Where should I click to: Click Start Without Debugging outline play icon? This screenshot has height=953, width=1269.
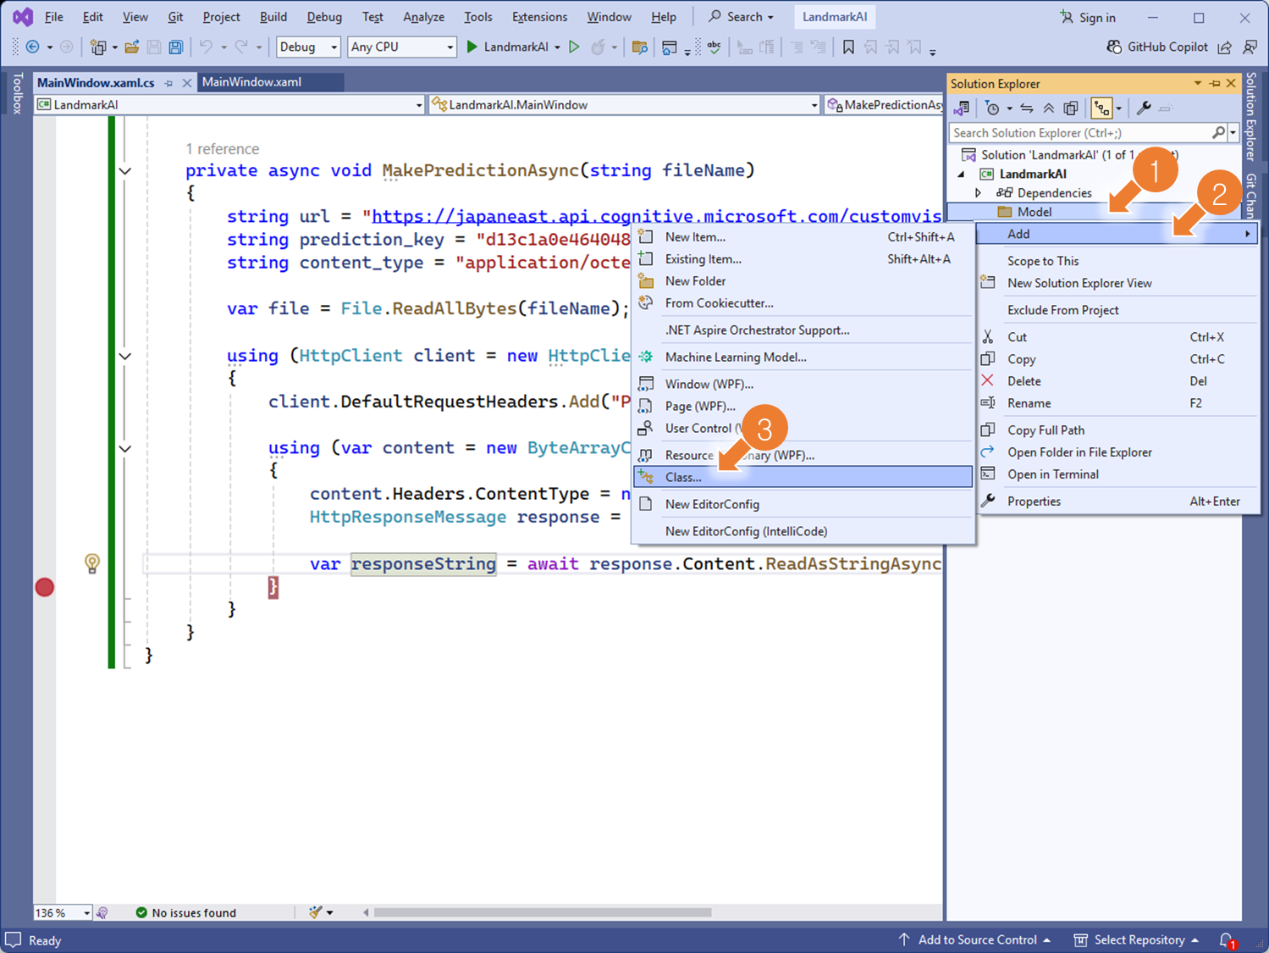(x=574, y=47)
